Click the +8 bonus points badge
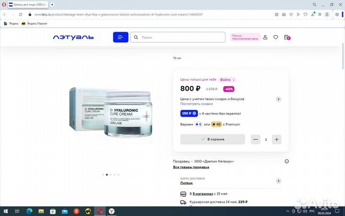The height and width of the screenshot is (216, 345). [x=198, y=124]
